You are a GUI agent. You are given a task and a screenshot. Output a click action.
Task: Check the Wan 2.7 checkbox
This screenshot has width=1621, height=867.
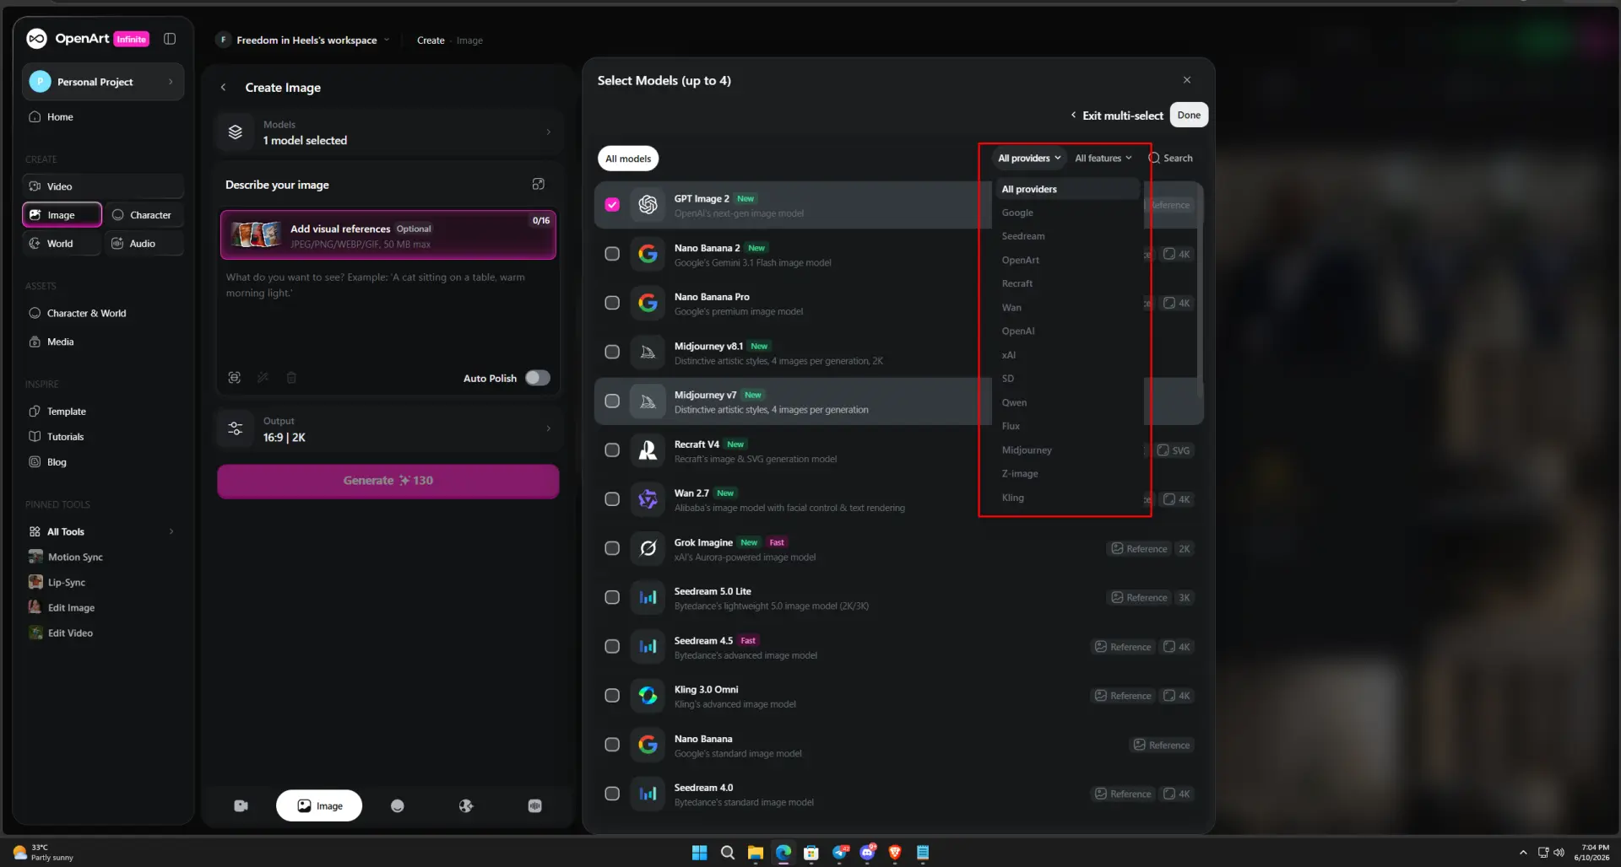[612, 499]
